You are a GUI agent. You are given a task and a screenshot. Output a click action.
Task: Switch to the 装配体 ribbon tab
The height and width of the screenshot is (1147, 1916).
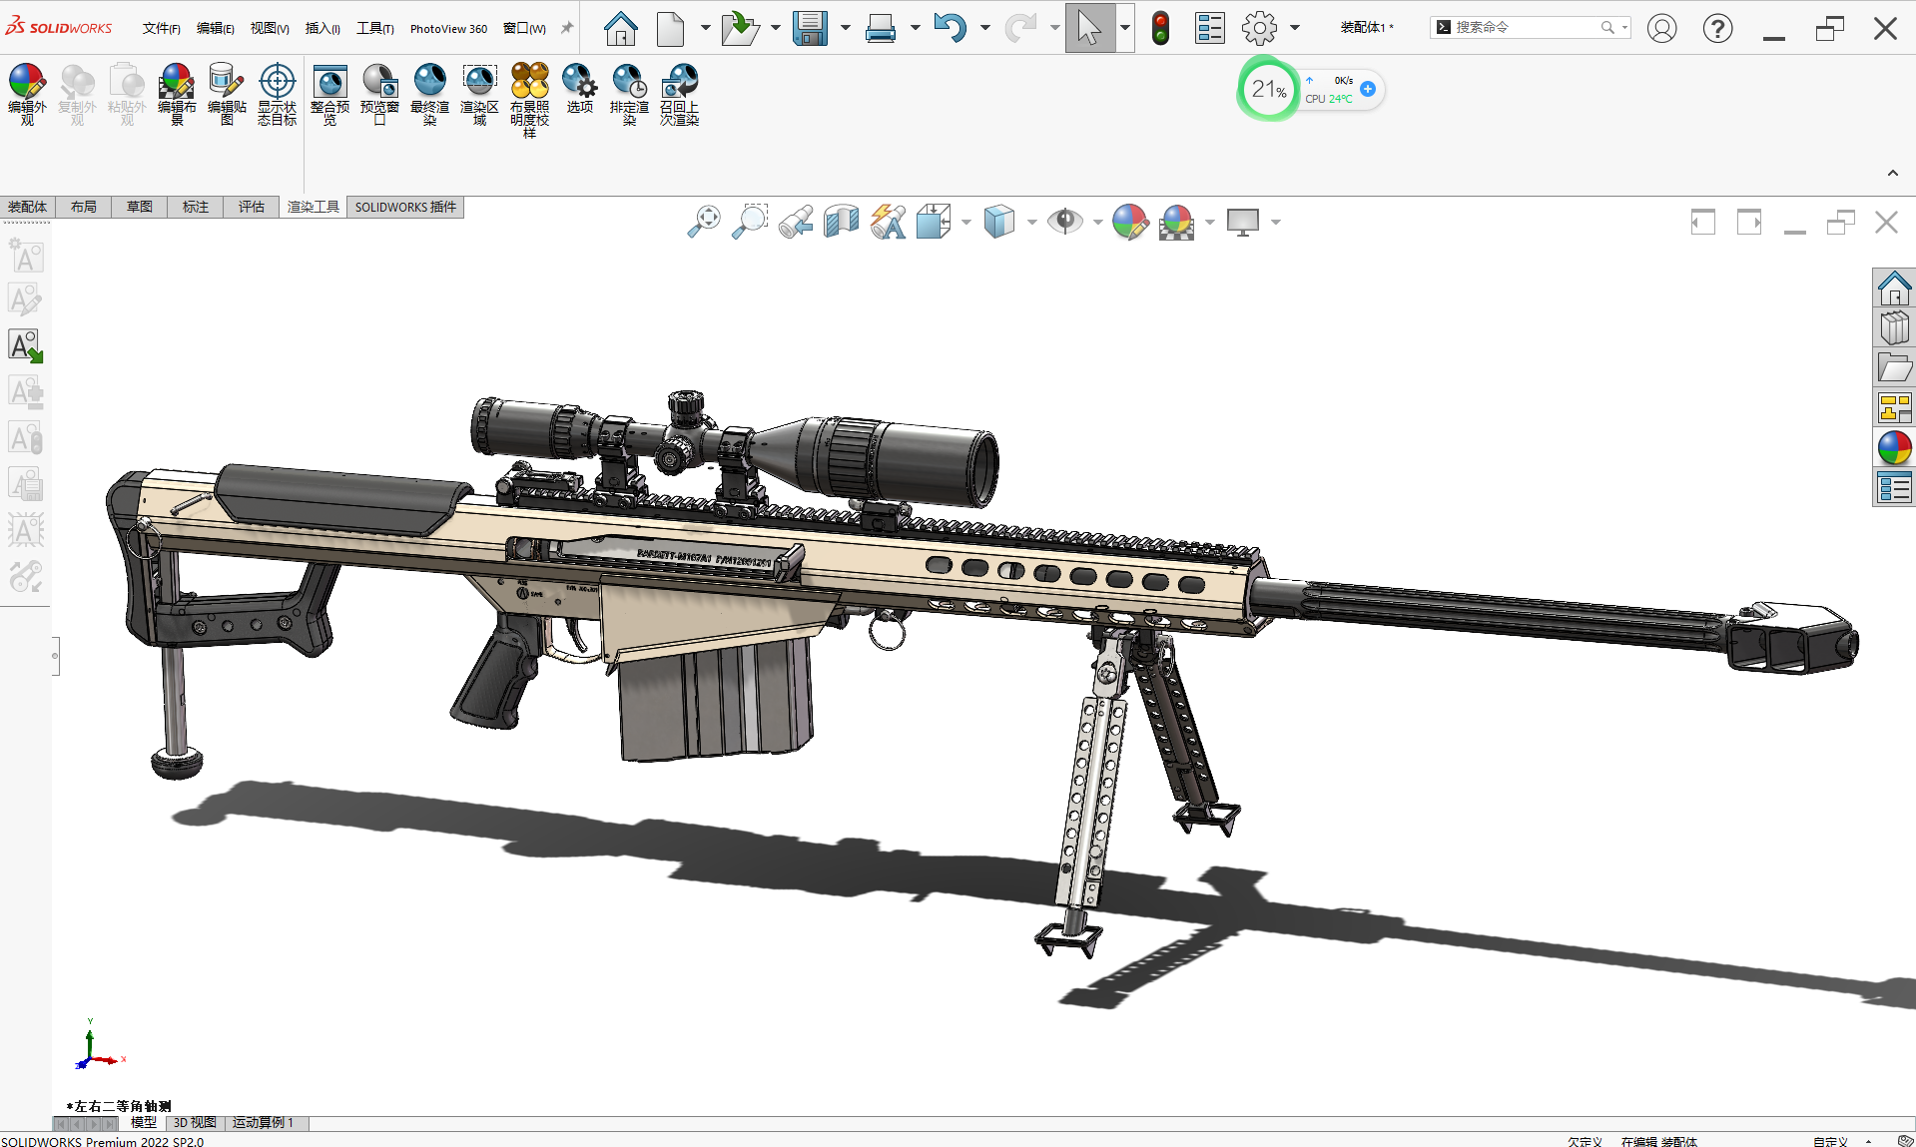point(27,207)
